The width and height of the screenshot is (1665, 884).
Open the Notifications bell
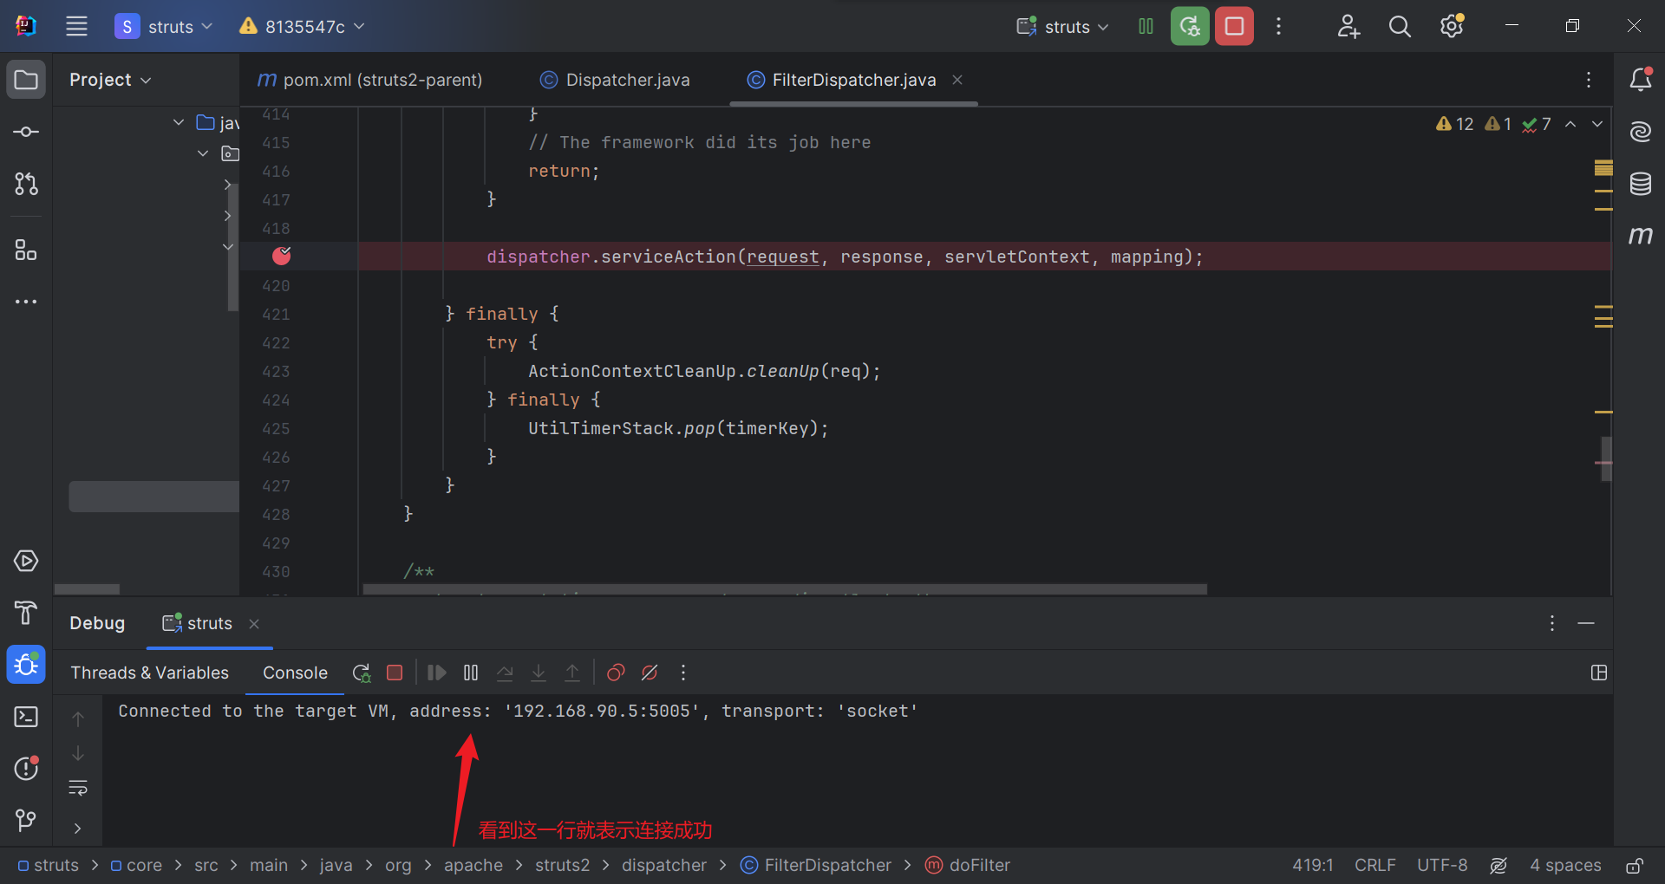pyautogui.click(x=1640, y=80)
